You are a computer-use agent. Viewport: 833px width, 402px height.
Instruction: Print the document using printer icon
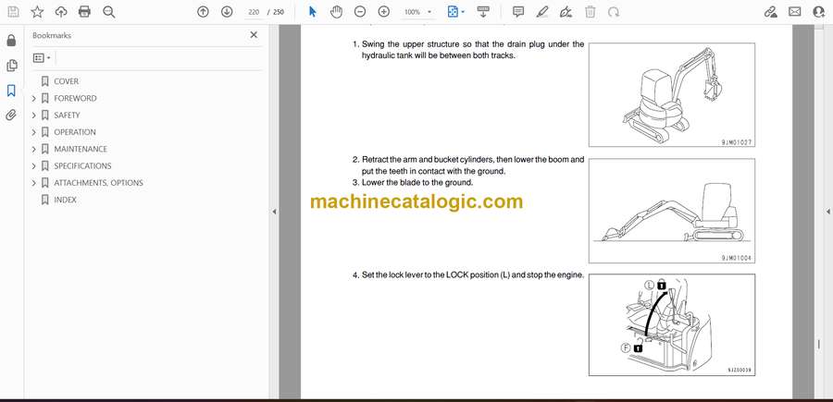tap(84, 12)
